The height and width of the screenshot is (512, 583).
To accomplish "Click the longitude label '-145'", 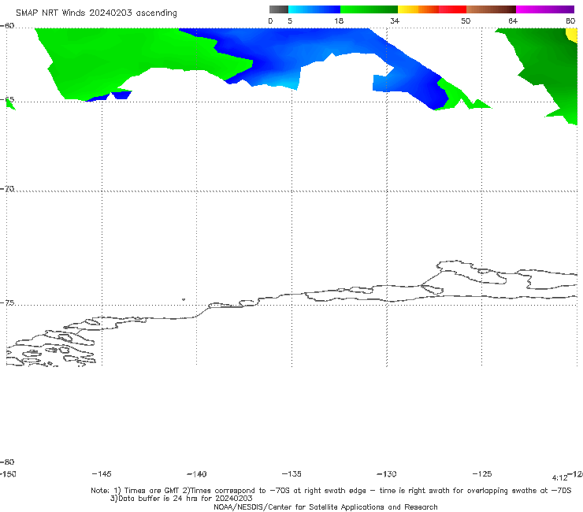I will (x=102, y=473).
